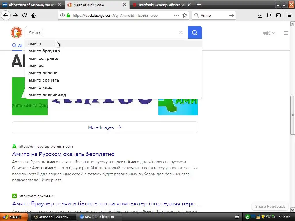The image size is (295, 221).
Task: Open the Windows start menu
Action: pyautogui.click(x=14, y=217)
